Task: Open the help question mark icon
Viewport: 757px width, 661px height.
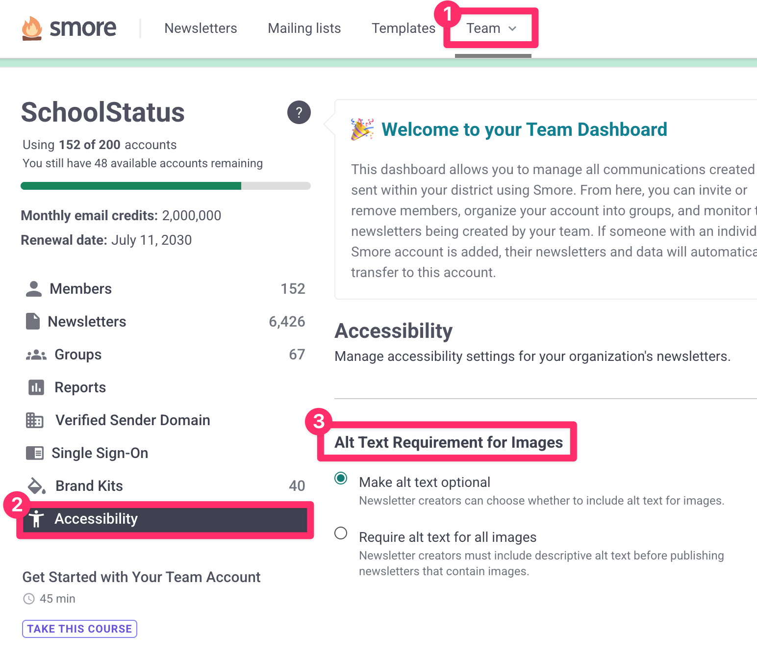Action: tap(299, 112)
